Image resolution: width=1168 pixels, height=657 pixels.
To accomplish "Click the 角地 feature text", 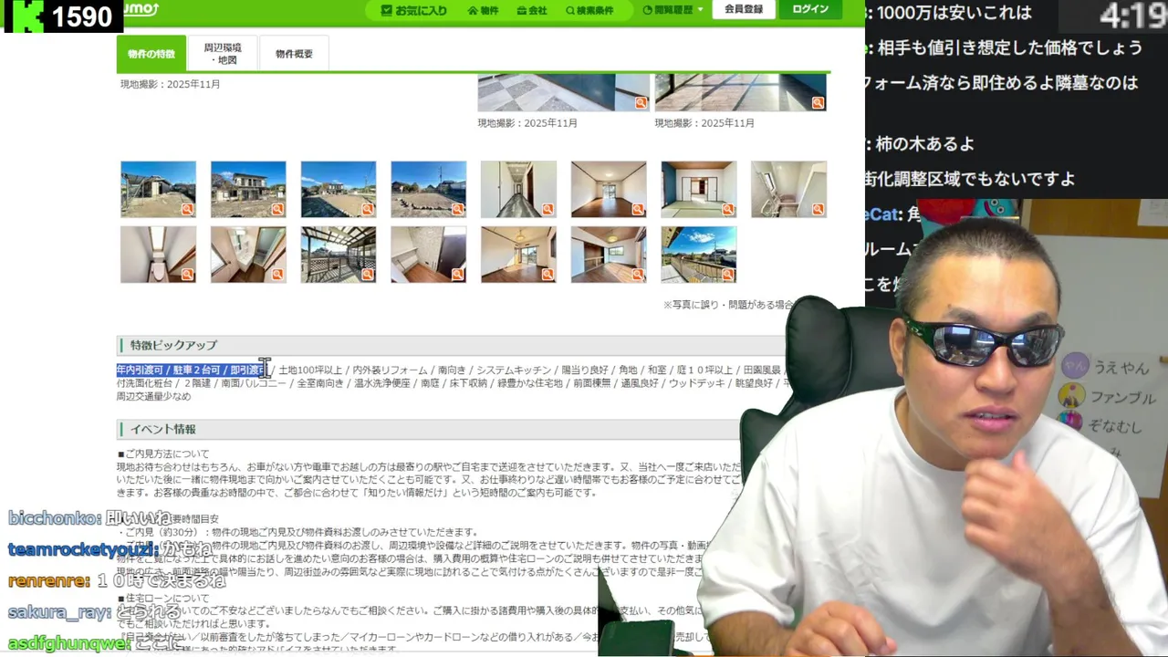I will point(628,370).
